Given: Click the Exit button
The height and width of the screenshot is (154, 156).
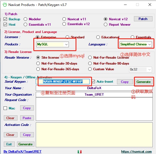Looking at the screenshot, I should (9, 144).
